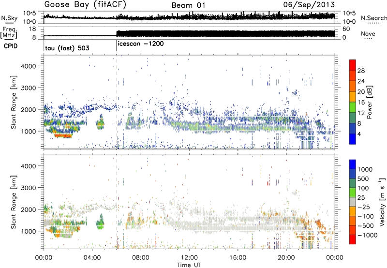387x268 pixels.
Task: Click the 'Velocity [m s-1]' color bar label
Action: [x=382, y=202]
